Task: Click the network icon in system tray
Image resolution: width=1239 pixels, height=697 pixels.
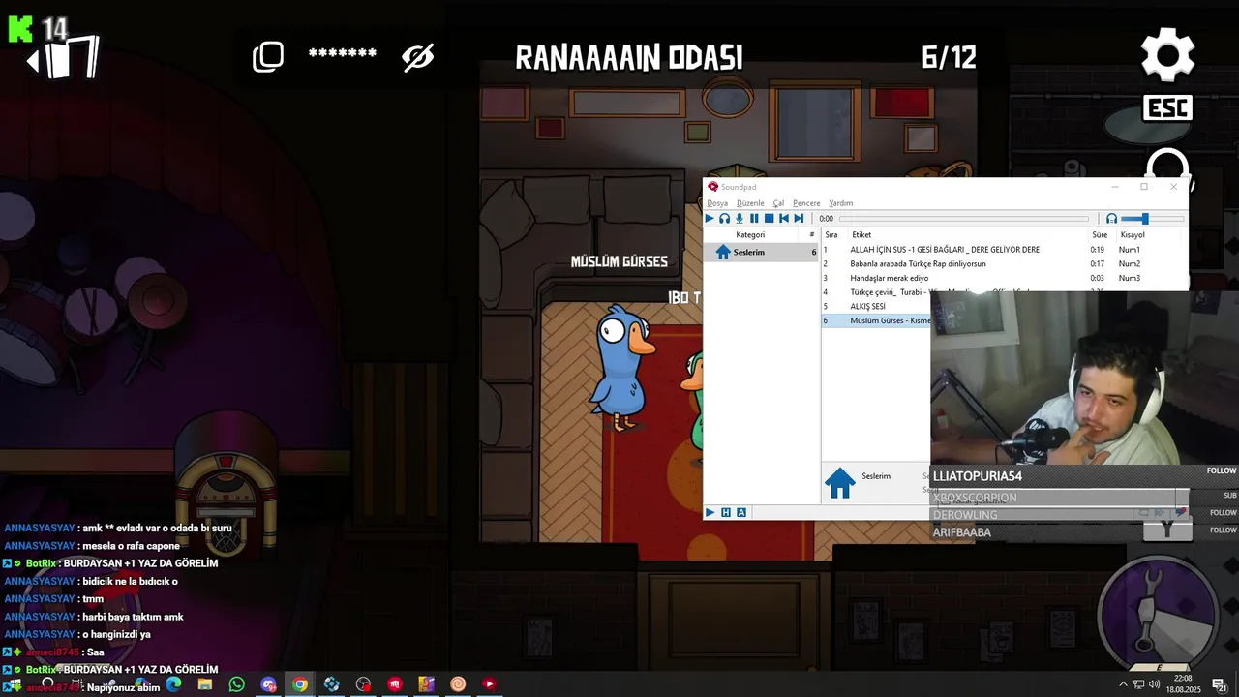Action: [x=1138, y=684]
